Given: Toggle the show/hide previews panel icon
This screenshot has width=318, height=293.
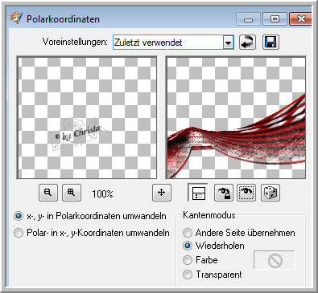Looking at the screenshot, I should pyautogui.click(x=198, y=193).
